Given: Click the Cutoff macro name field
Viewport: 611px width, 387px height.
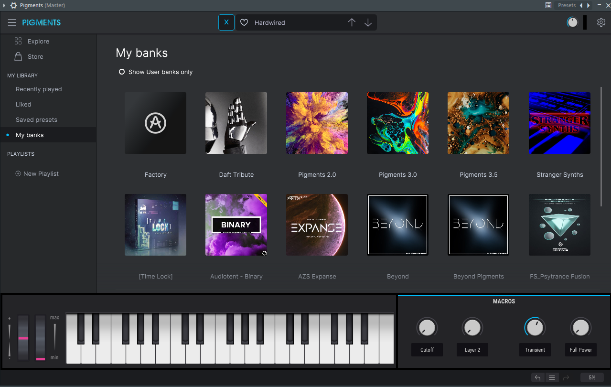Looking at the screenshot, I should pos(427,350).
